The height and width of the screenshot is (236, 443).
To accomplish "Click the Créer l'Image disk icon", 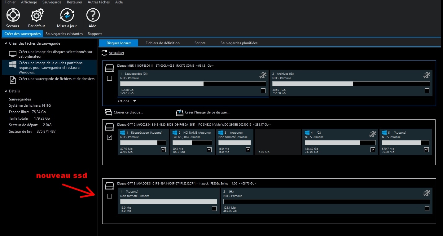I will [179, 112].
